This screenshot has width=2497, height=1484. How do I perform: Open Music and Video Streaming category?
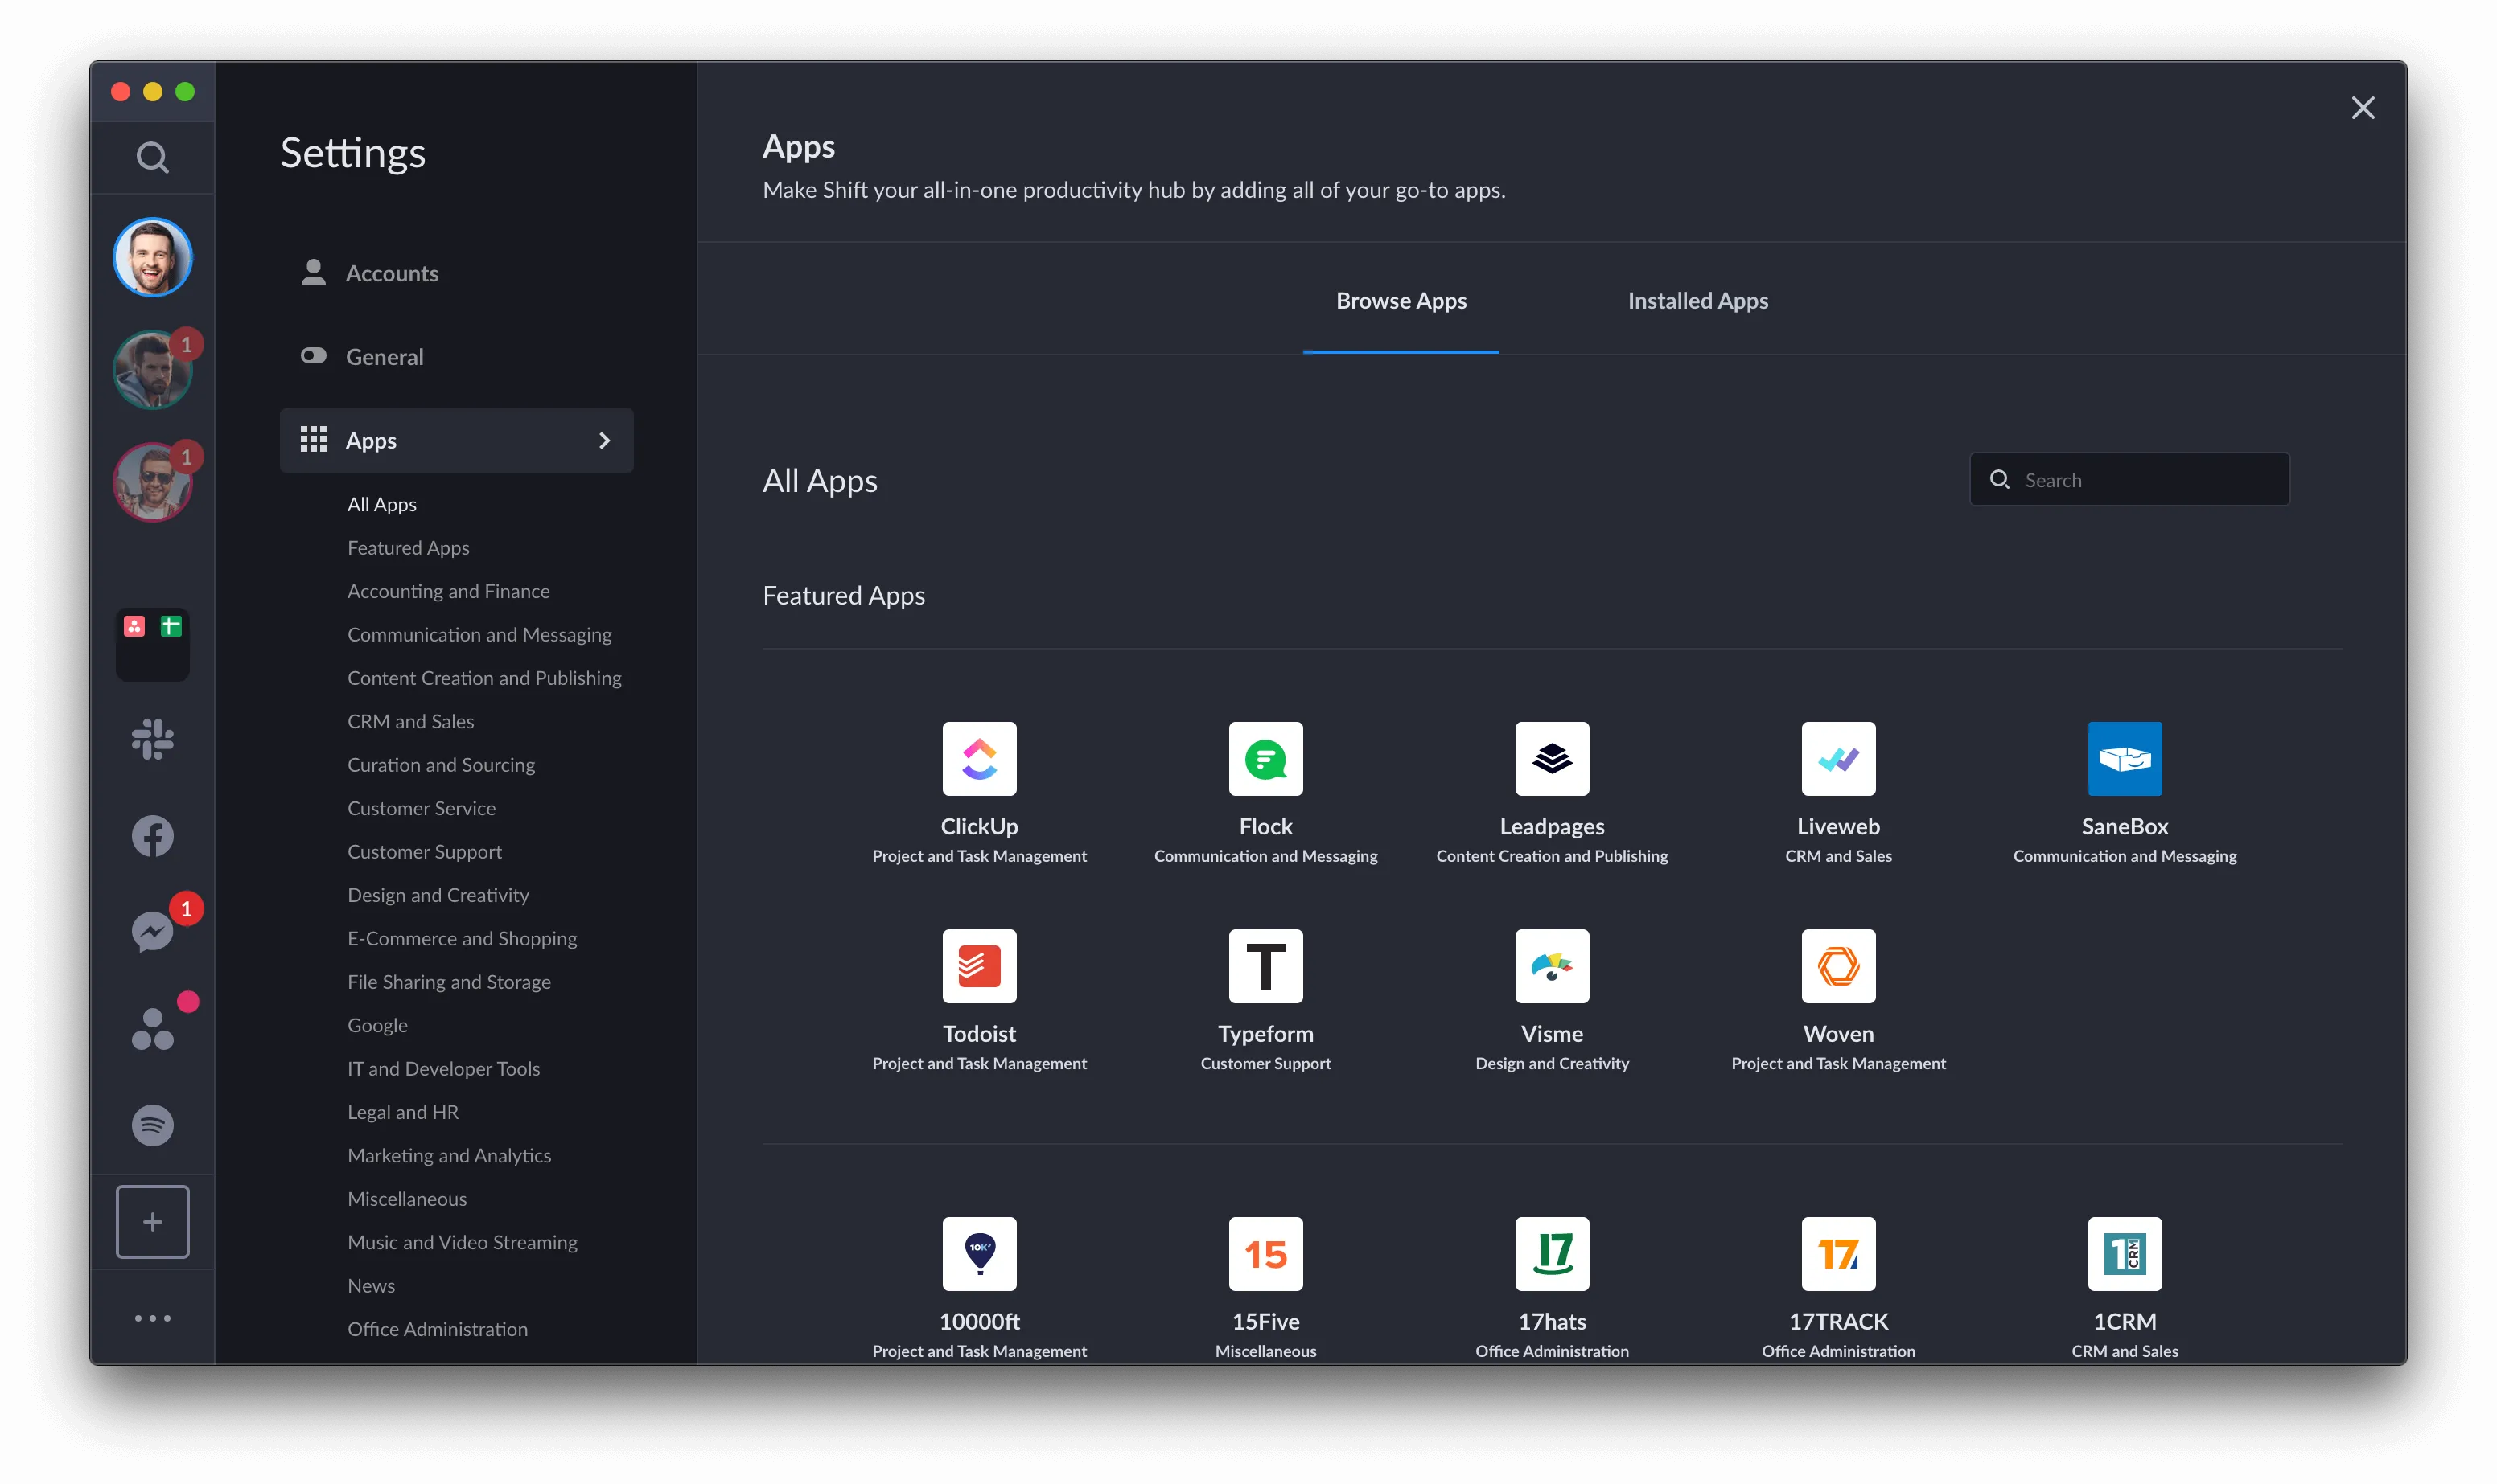(463, 1242)
